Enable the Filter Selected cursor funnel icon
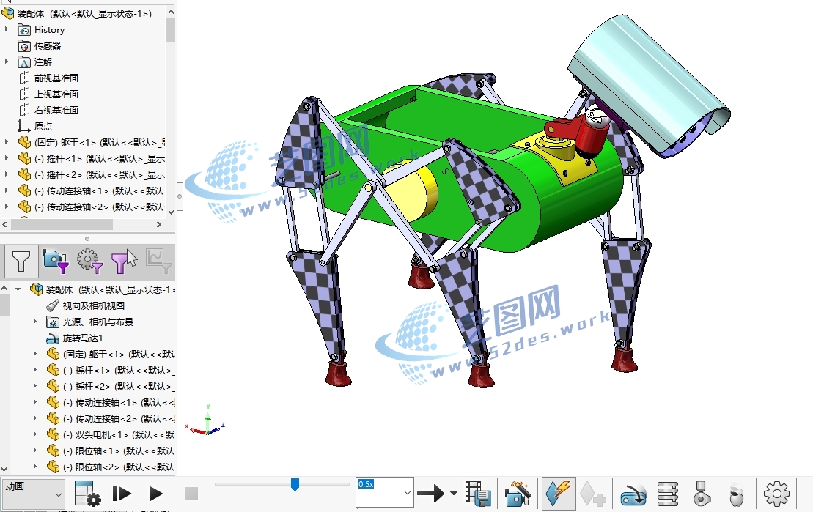 point(124,261)
